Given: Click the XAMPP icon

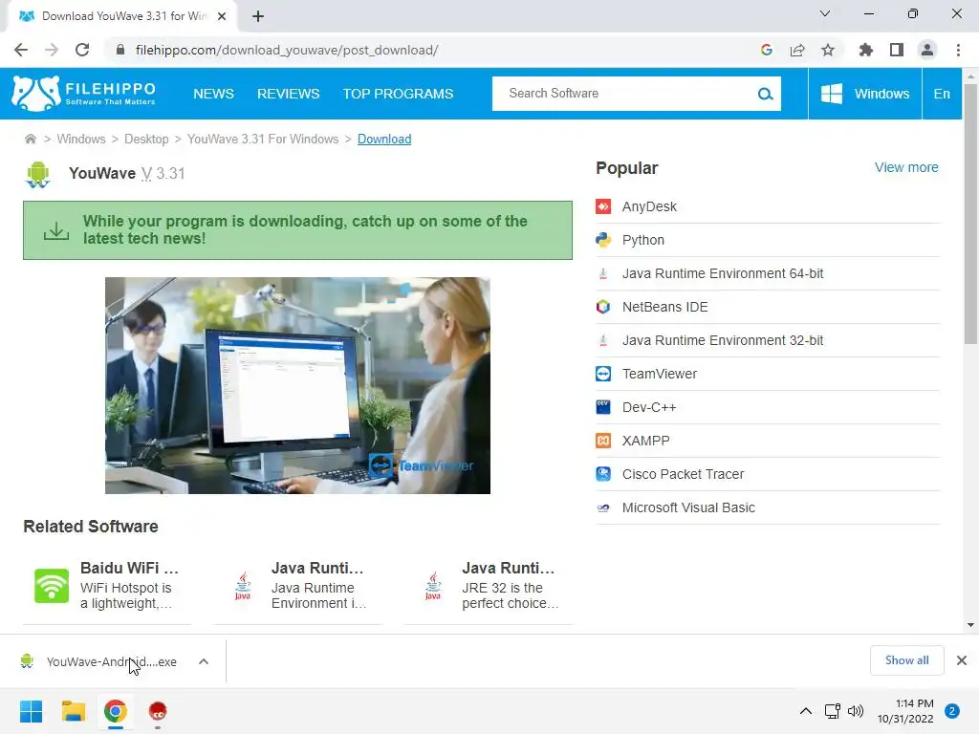Looking at the screenshot, I should click(603, 441).
